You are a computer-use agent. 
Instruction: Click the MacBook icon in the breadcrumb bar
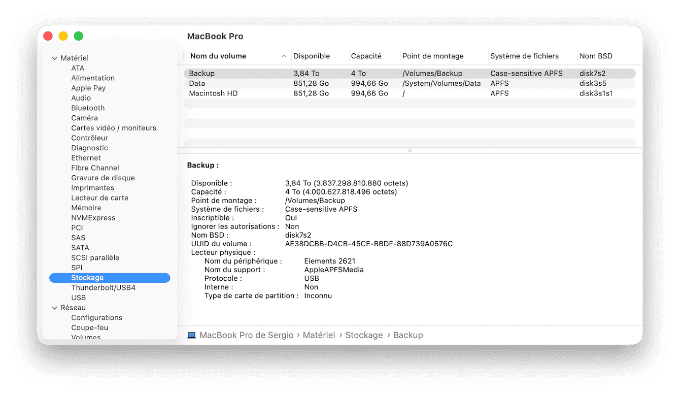pos(192,335)
